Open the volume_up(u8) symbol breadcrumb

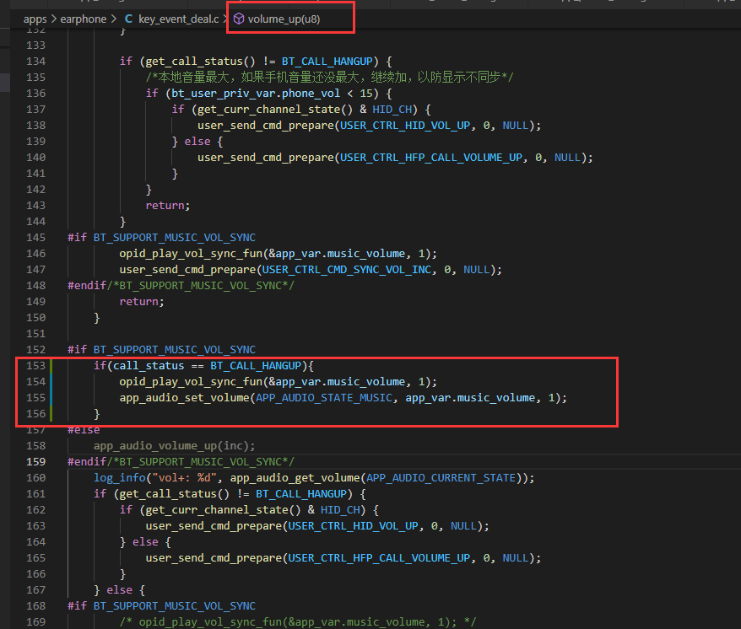tap(284, 19)
